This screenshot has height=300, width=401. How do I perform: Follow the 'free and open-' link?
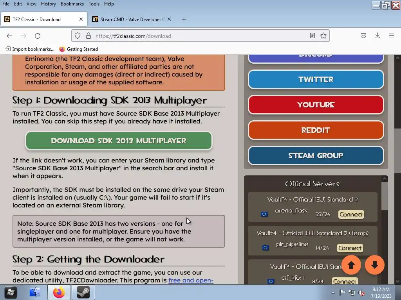pos(191,280)
